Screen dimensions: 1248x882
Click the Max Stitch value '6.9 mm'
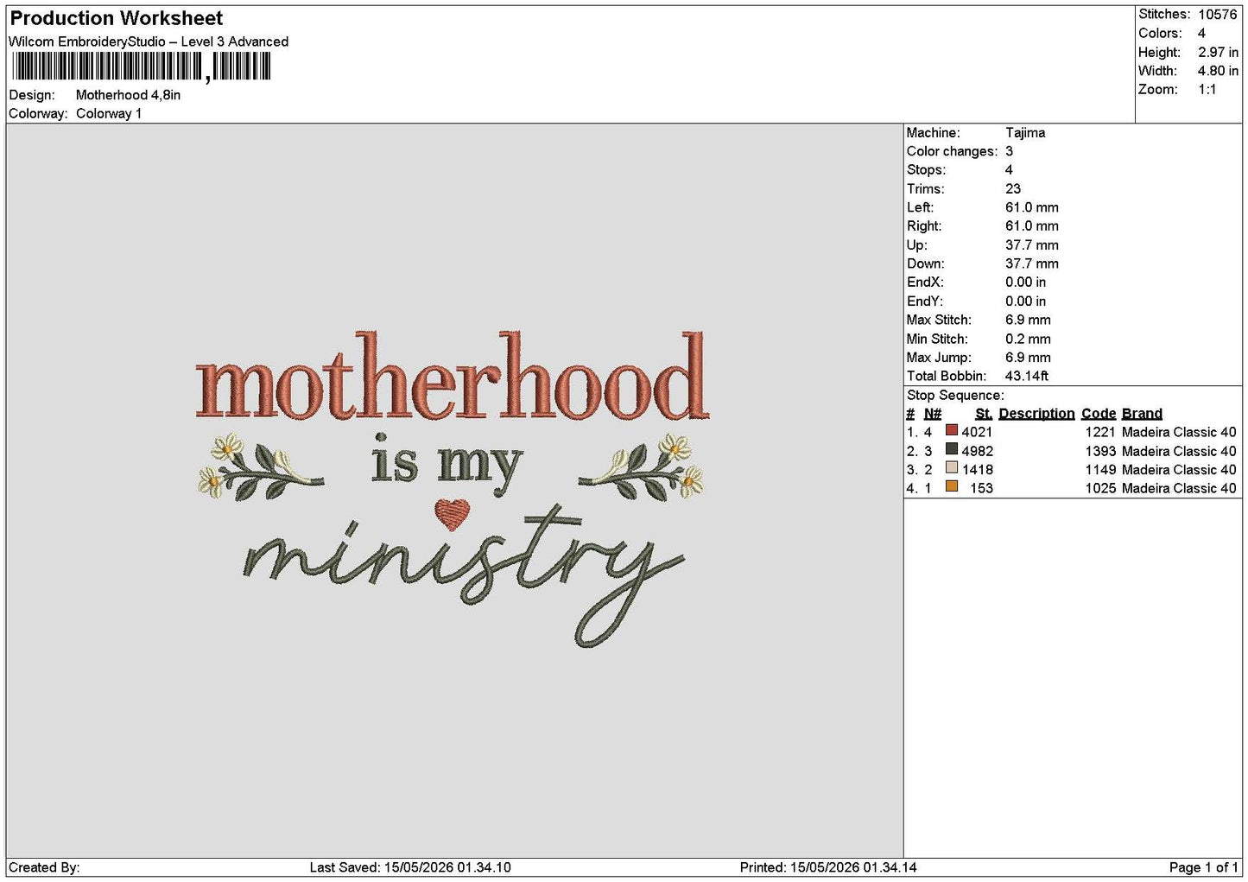pos(1028,320)
